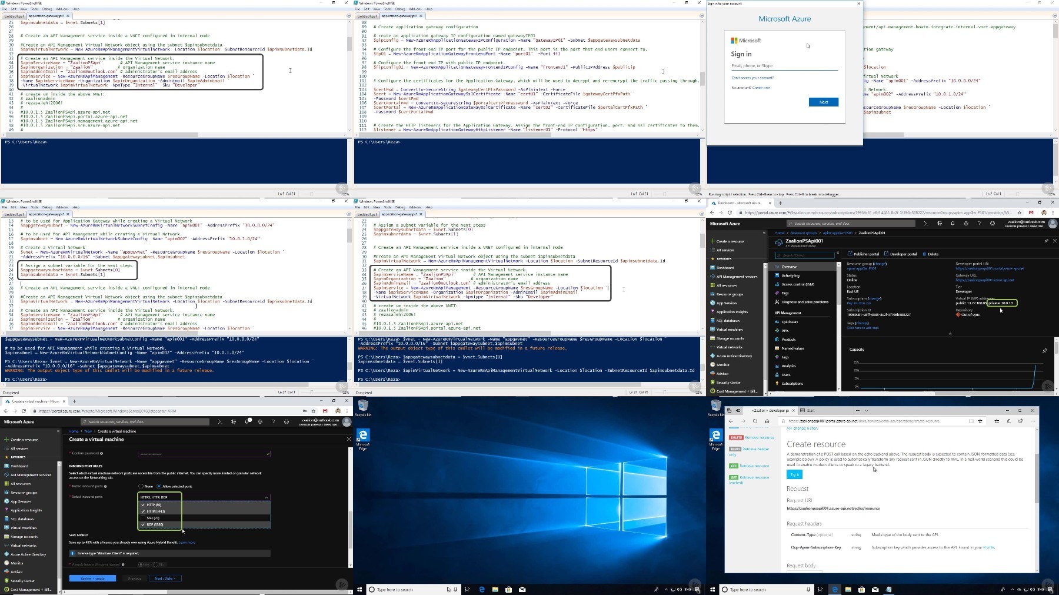Select No for existing Windows license
1059x595 pixels.
tap(155, 564)
